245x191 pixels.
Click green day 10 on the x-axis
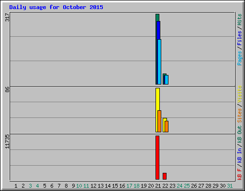(79, 186)
